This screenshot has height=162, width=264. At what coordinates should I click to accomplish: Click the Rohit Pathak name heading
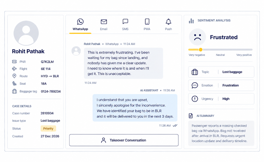click(28, 51)
